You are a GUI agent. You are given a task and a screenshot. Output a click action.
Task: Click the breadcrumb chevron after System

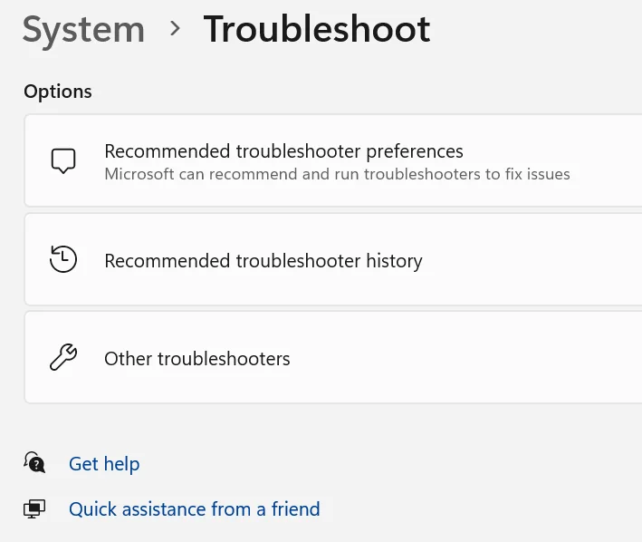[x=175, y=30]
